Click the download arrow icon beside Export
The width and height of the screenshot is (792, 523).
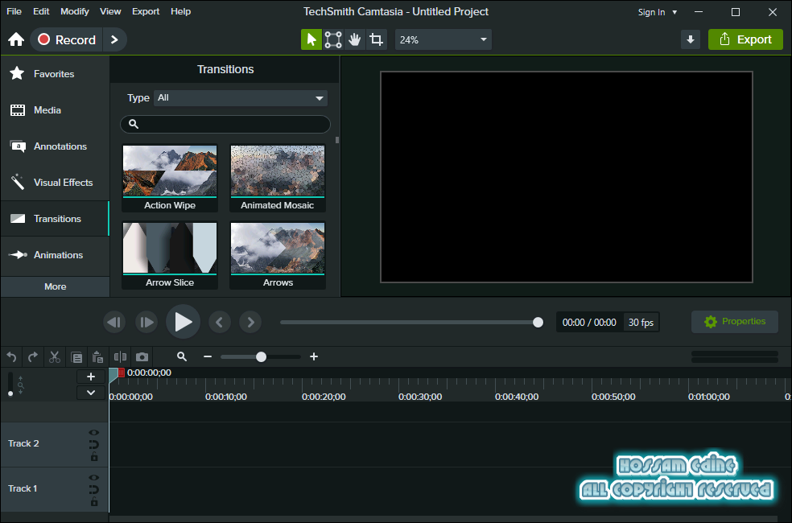pyautogui.click(x=690, y=39)
